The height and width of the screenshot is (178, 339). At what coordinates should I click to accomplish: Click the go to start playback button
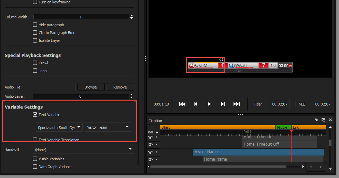point(182,104)
